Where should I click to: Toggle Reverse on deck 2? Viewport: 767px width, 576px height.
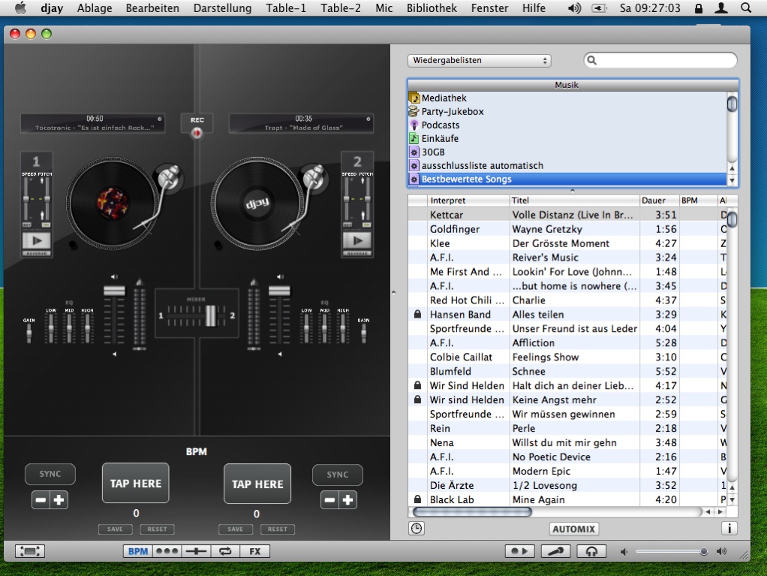[x=357, y=254]
